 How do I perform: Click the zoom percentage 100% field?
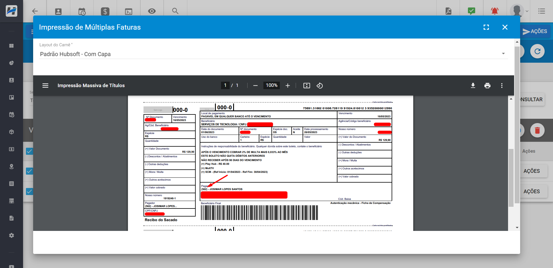click(x=271, y=85)
